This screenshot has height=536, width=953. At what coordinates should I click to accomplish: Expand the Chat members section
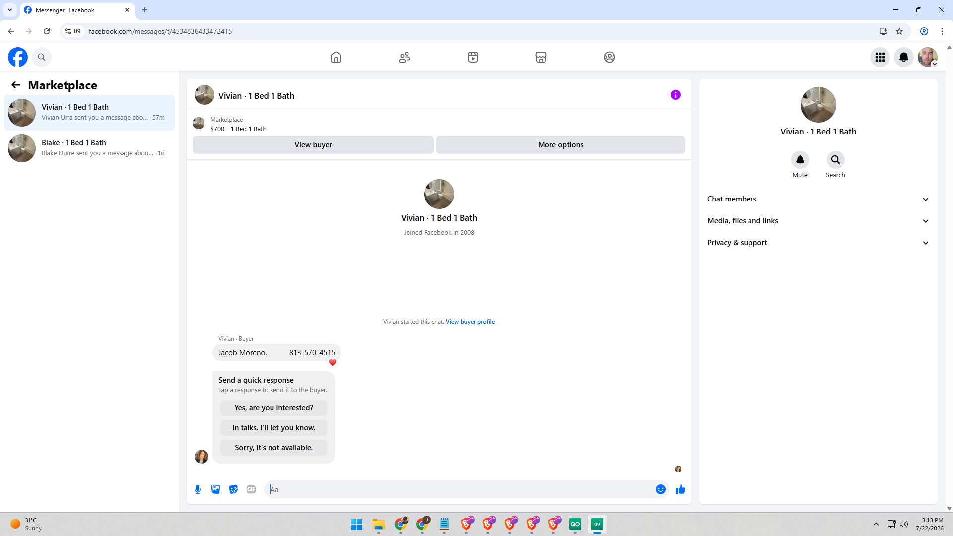(x=818, y=199)
